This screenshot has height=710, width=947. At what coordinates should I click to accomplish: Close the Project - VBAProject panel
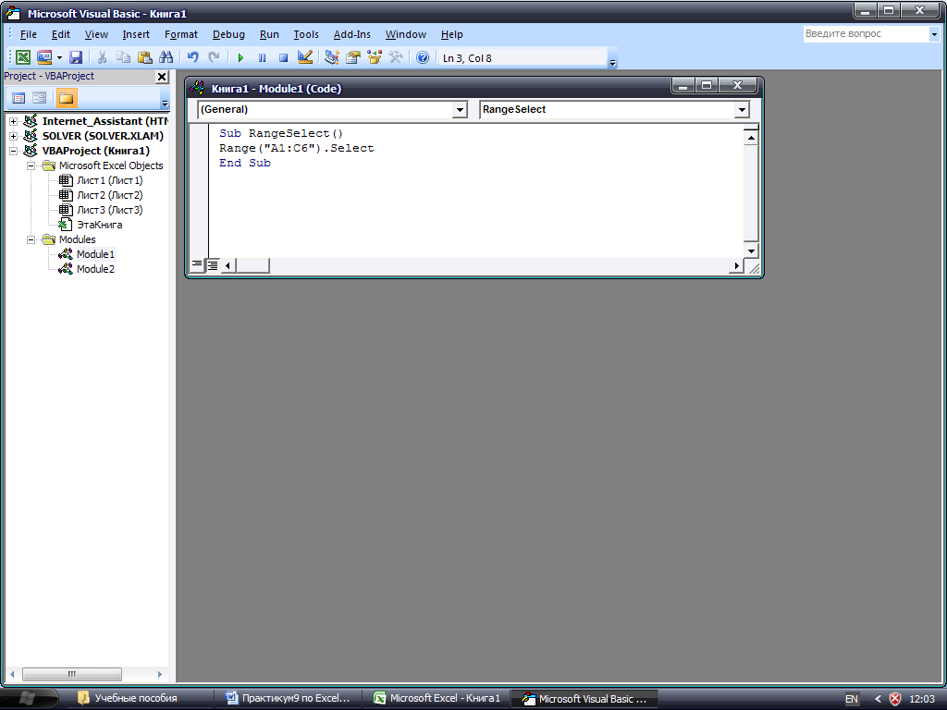161,77
